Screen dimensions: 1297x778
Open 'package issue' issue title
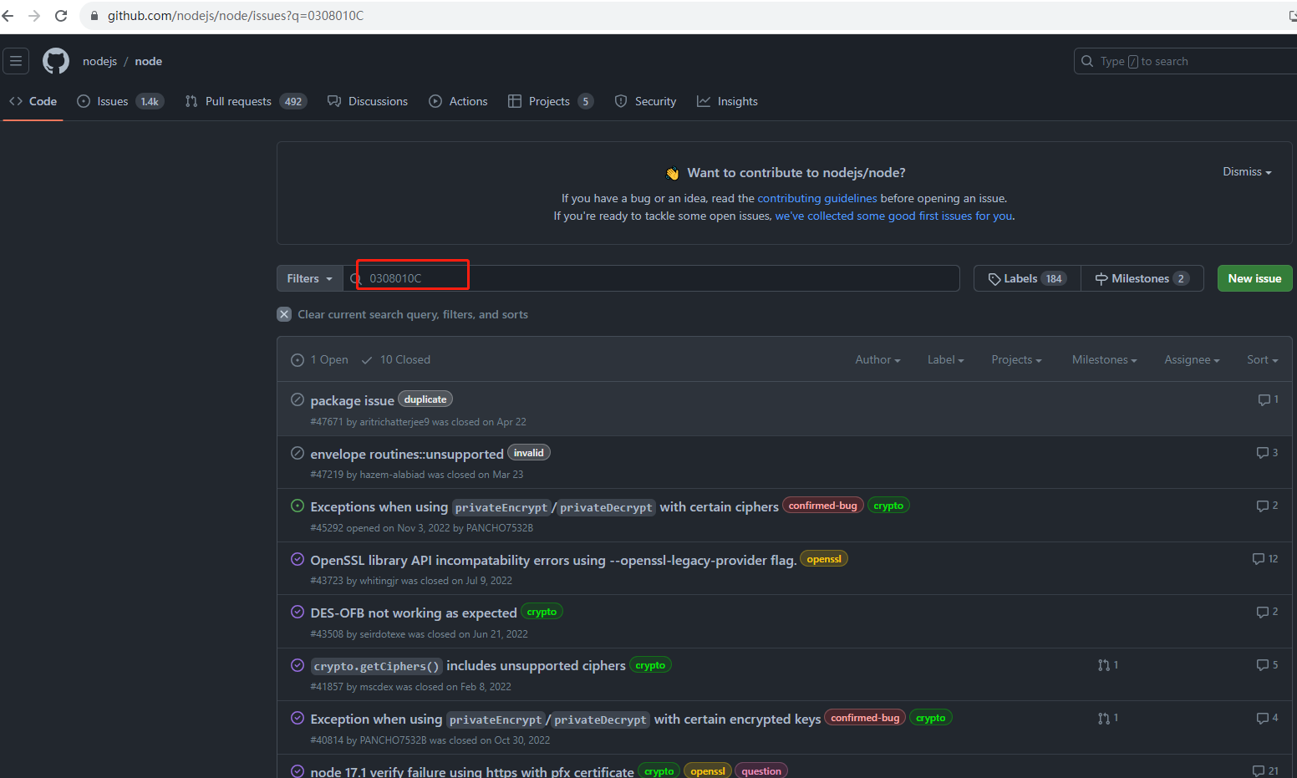(x=352, y=400)
